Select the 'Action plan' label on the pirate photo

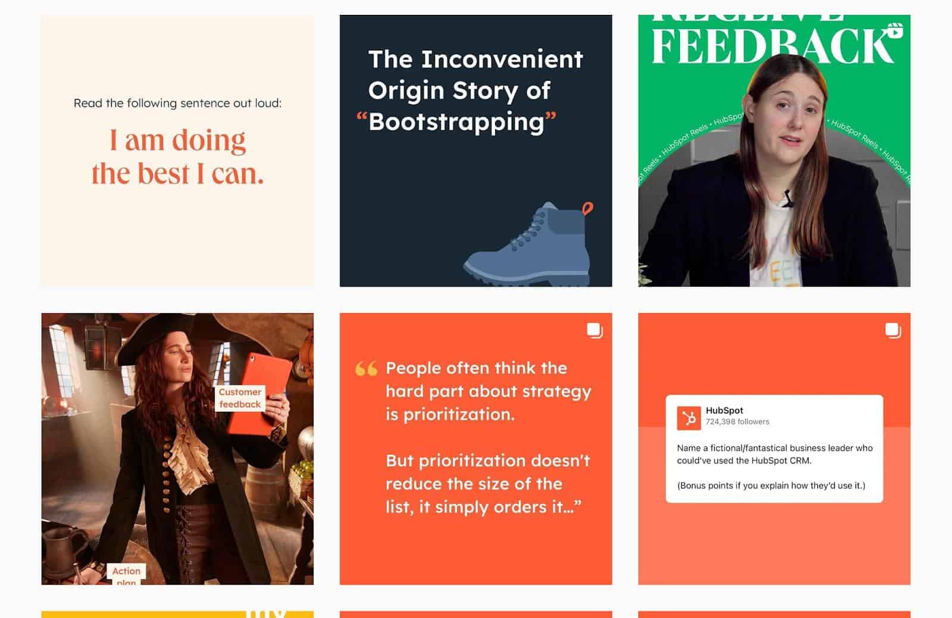[126, 574]
